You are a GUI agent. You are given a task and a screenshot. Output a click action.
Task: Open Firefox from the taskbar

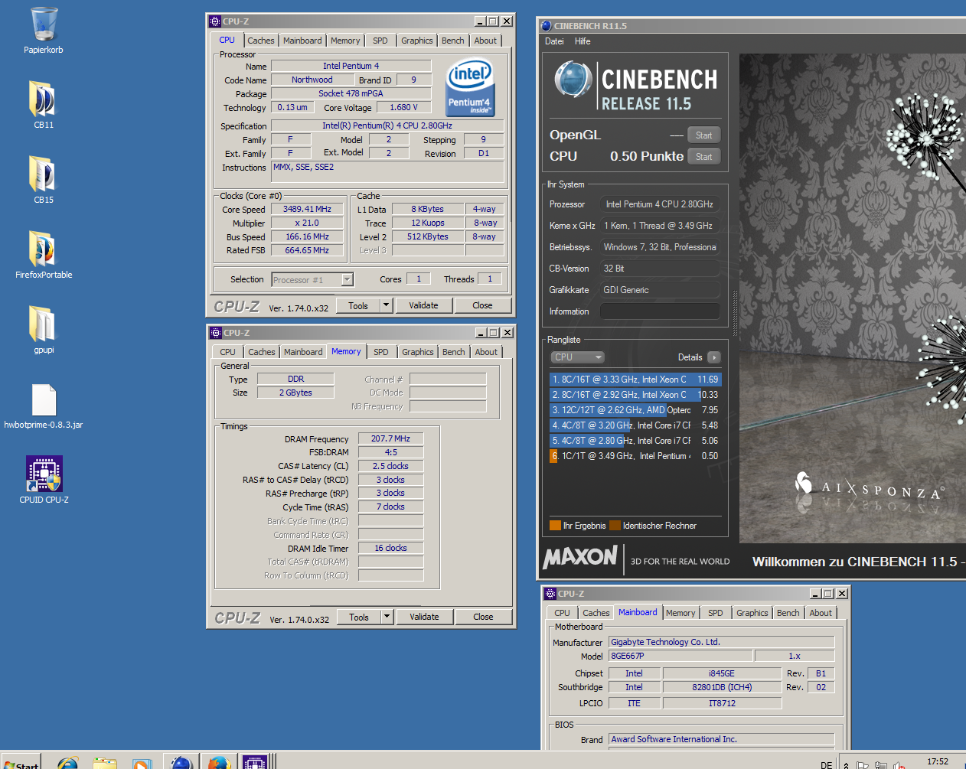pyautogui.click(x=219, y=763)
